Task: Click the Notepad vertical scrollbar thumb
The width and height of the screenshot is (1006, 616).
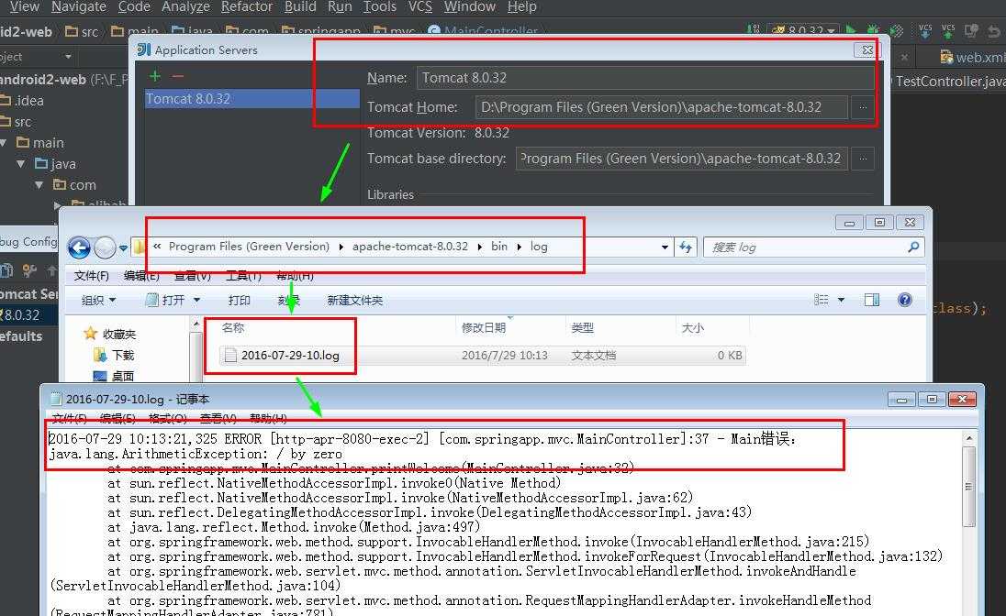Action: (x=968, y=487)
